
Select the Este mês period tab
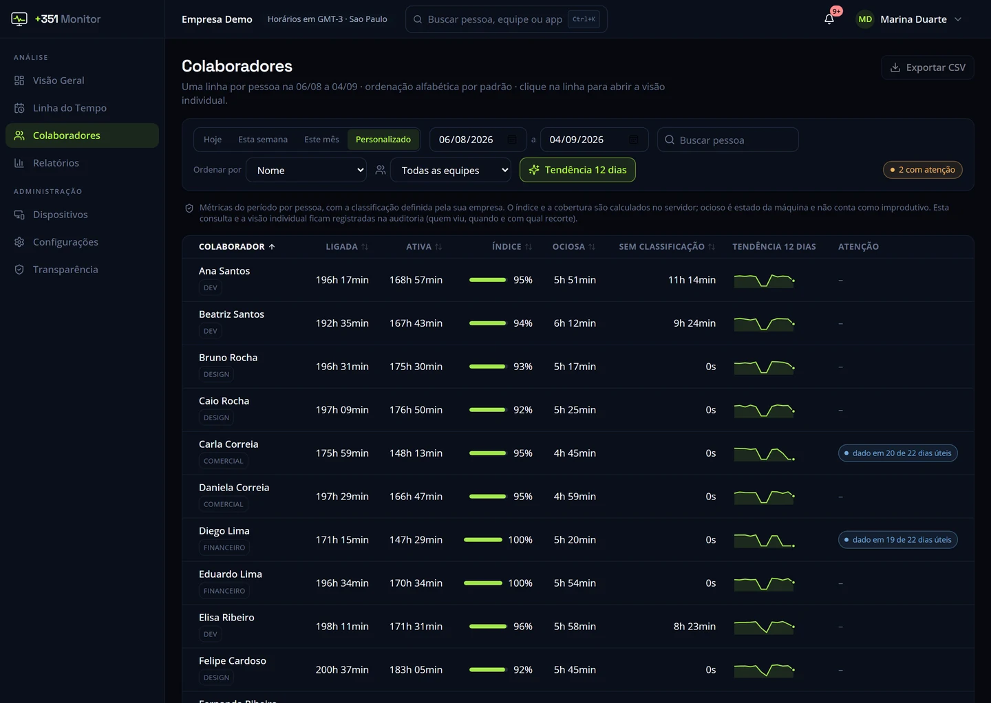[x=321, y=140]
